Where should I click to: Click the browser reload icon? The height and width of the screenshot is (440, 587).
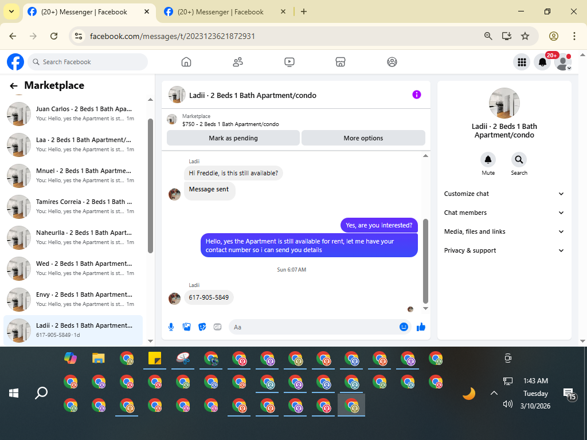[54, 36]
